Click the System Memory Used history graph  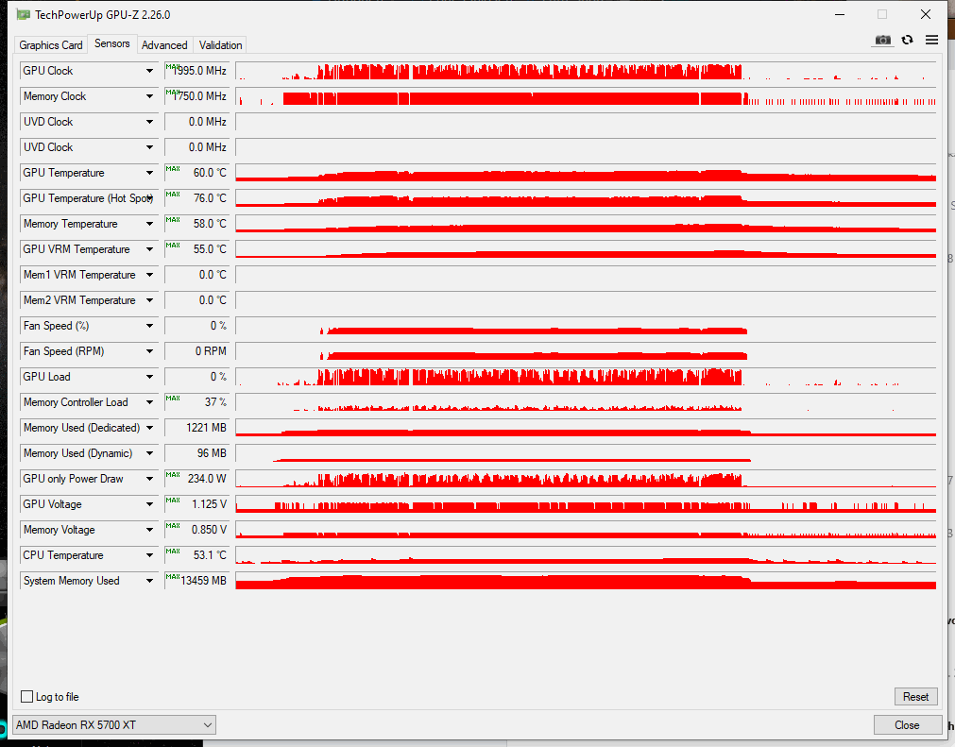(x=586, y=581)
